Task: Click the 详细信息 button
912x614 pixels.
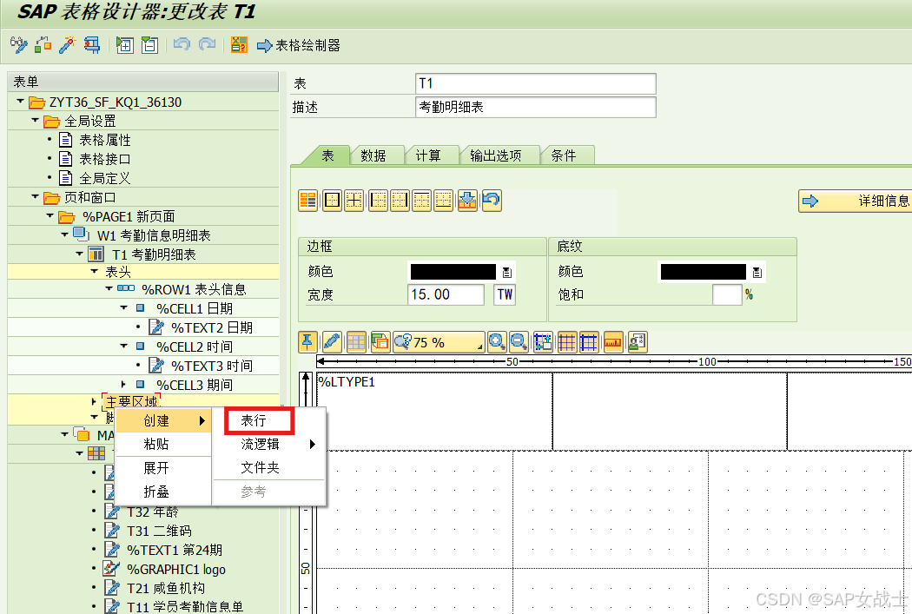Action: pos(855,201)
